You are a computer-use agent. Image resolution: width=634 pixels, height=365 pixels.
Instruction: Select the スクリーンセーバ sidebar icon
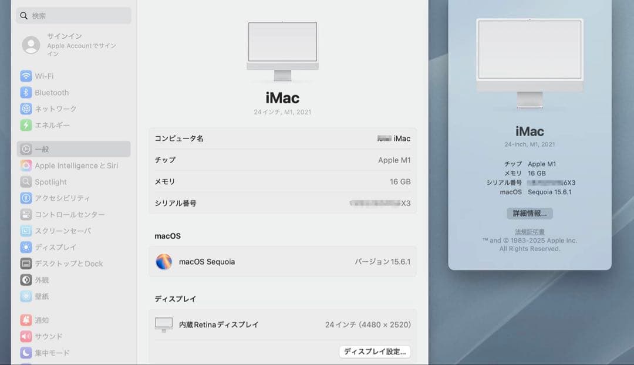[25, 231]
